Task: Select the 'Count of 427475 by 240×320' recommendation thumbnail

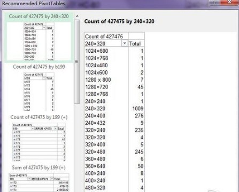Action: (x=38, y=37)
